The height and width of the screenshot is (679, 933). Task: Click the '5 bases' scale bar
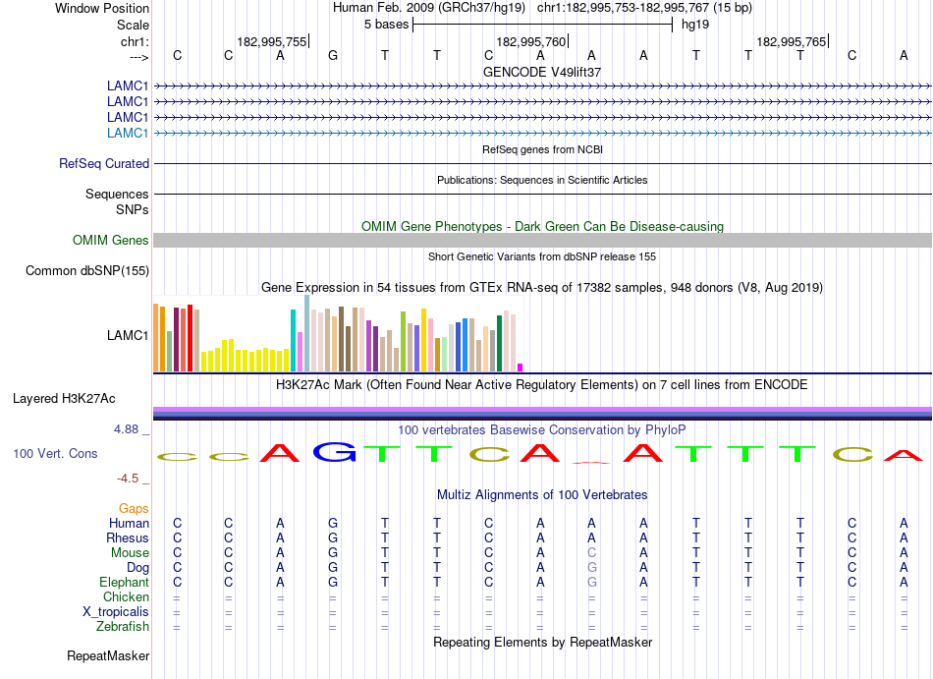coord(542,25)
